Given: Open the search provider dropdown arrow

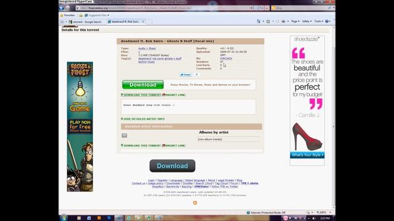Looking at the screenshot, I should [x=334, y=8].
